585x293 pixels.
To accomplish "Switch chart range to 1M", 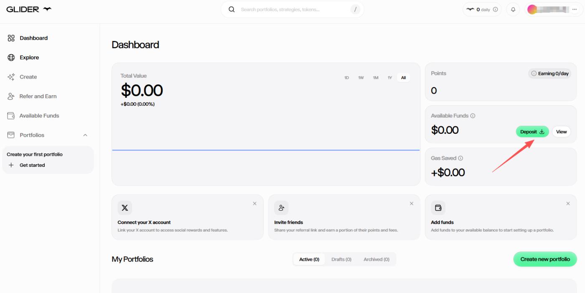I will [376, 78].
